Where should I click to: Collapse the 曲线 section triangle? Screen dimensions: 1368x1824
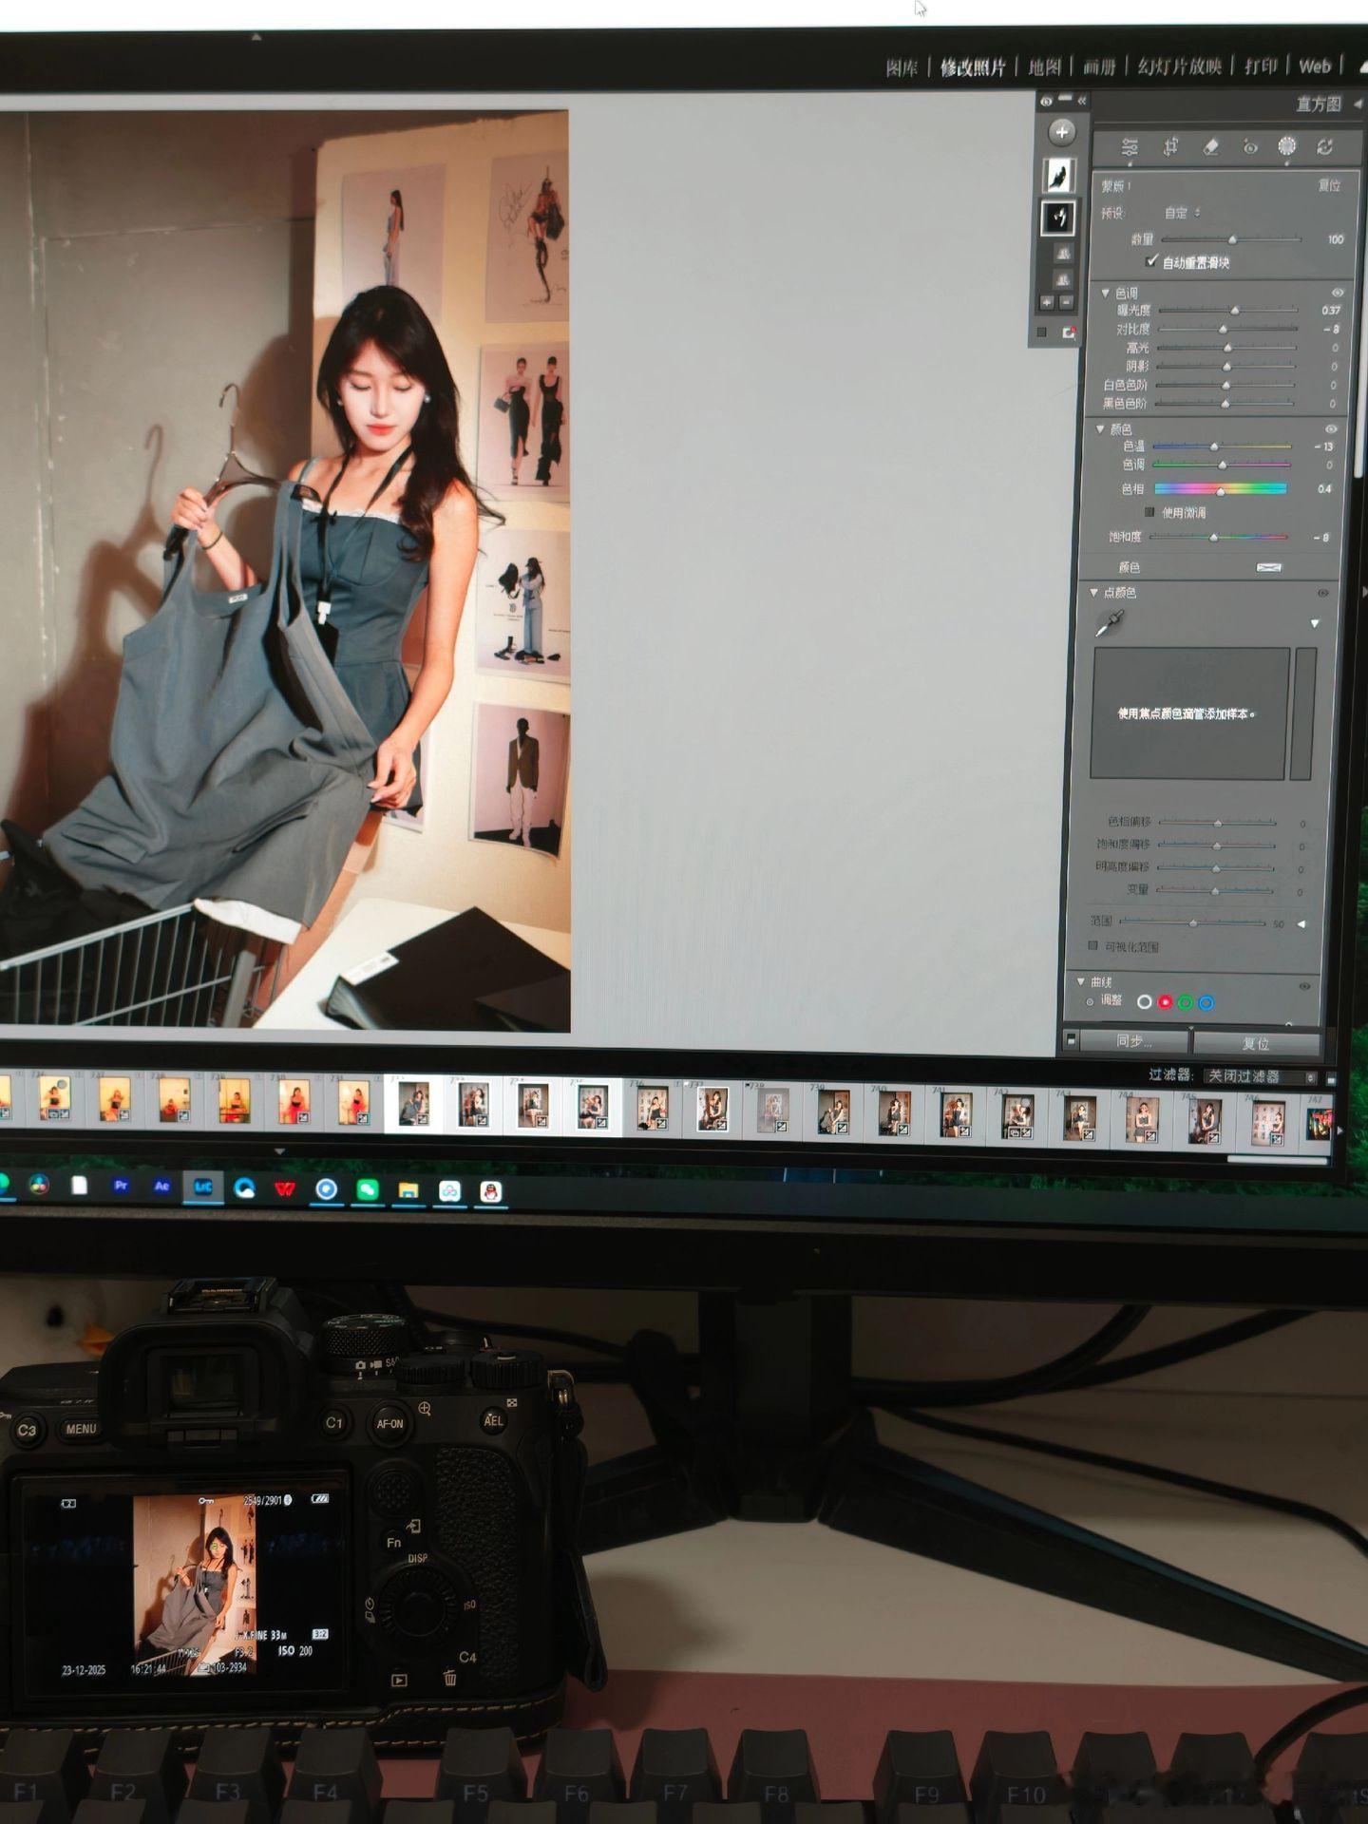point(1081,981)
